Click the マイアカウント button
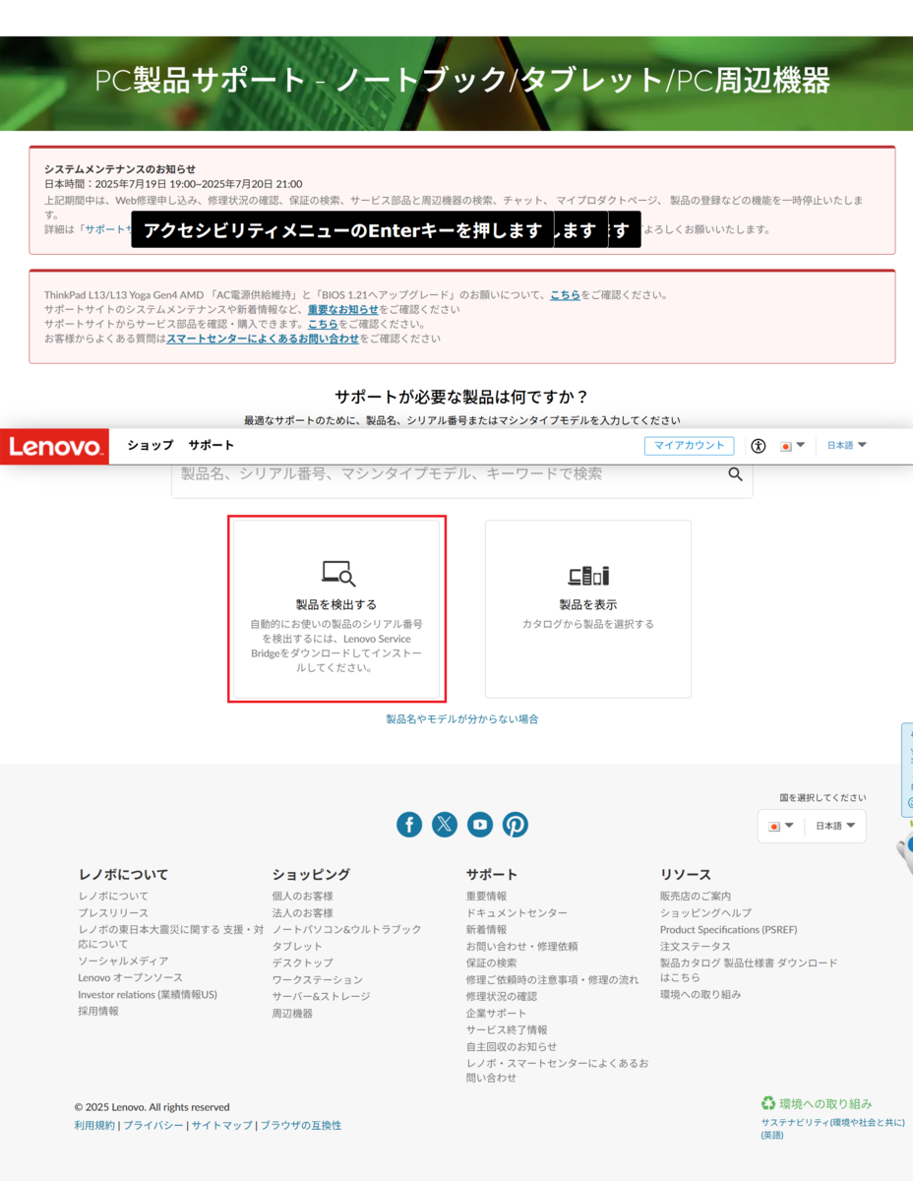 (x=690, y=446)
